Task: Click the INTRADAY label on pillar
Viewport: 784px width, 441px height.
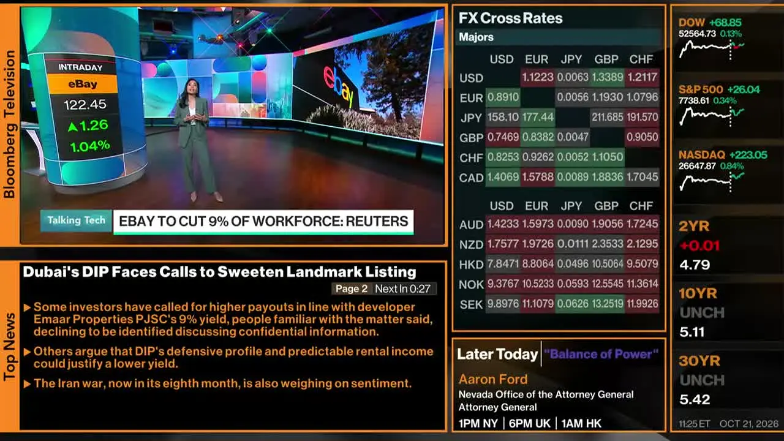Action: click(x=80, y=67)
